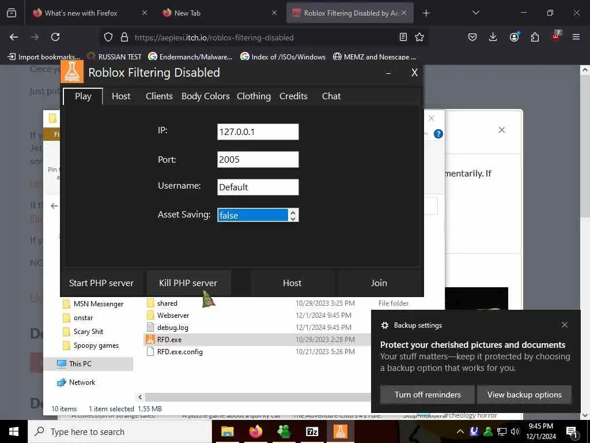Switch to the Host tab
Image resolution: width=590 pixels, height=443 pixels.
point(121,96)
